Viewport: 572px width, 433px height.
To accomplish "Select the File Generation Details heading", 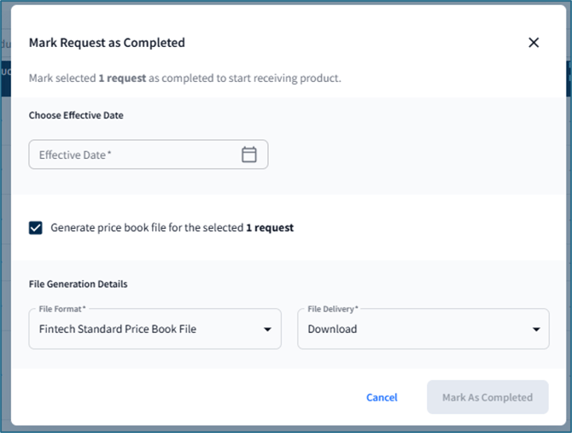I will click(78, 284).
